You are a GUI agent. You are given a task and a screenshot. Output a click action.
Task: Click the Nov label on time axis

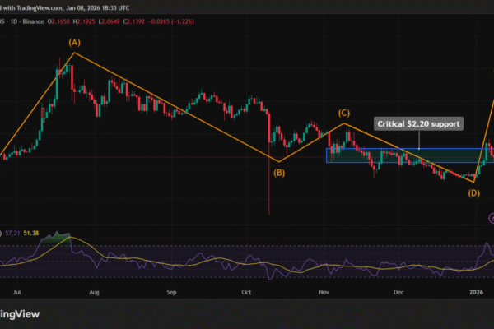coord(324,291)
